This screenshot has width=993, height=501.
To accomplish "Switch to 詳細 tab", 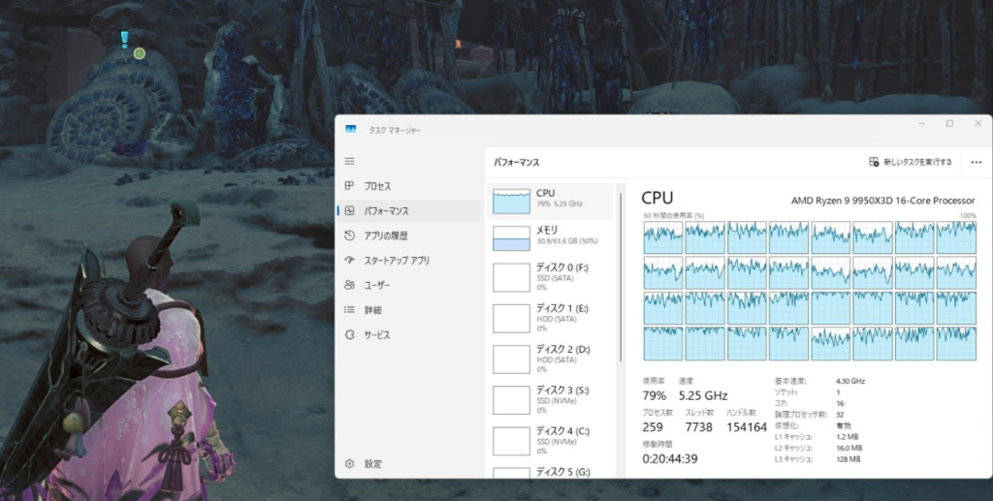I will (409, 310).
